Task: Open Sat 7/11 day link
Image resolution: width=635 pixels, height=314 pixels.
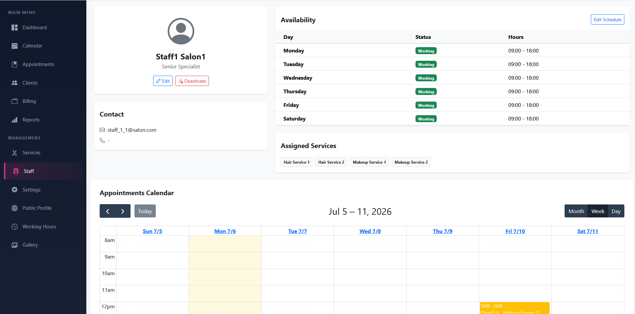Action: (588, 231)
